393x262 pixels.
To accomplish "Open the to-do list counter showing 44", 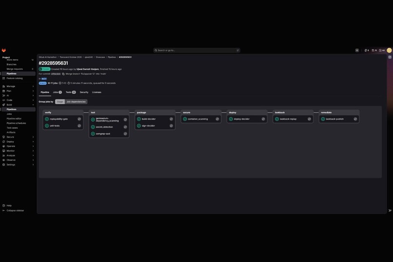I will coord(382,50).
